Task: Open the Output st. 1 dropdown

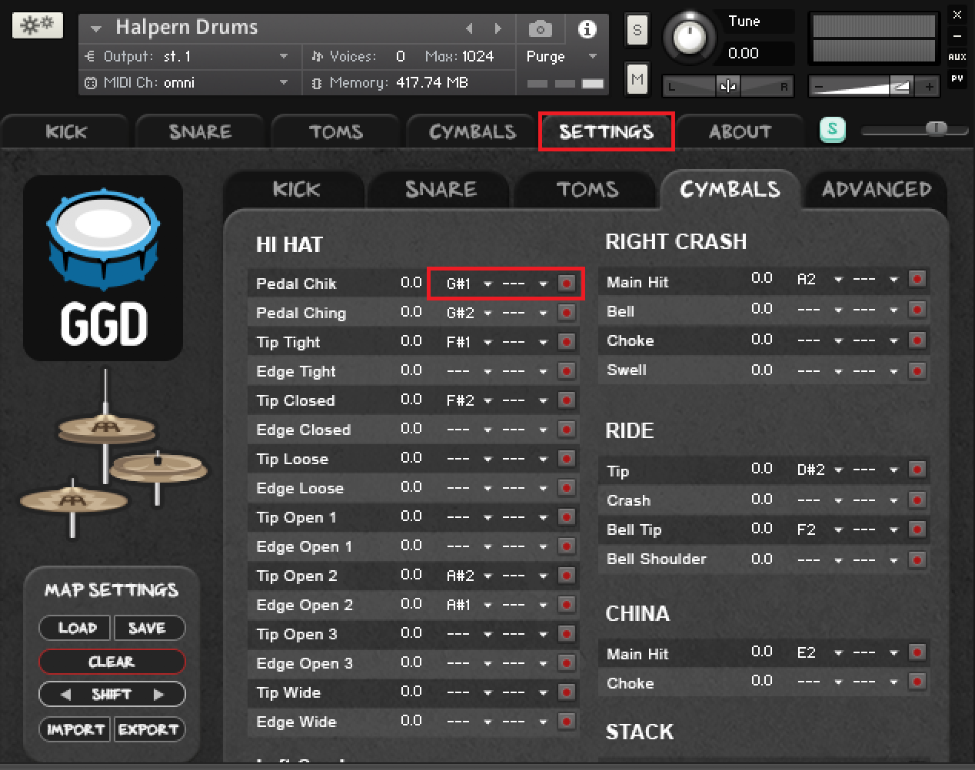Action: point(283,57)
